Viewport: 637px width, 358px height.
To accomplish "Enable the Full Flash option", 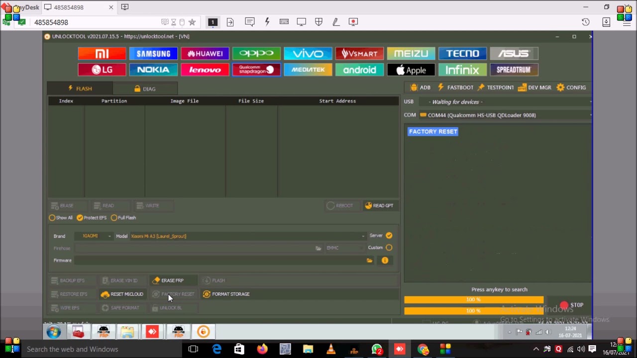I will [x=123, y=218].
